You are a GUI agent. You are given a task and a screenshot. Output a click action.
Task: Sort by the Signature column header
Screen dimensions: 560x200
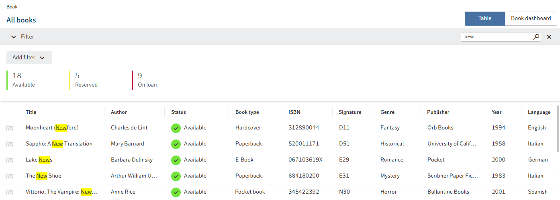pos(350,112)
